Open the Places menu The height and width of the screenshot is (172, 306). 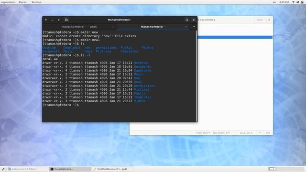(22, 2)
